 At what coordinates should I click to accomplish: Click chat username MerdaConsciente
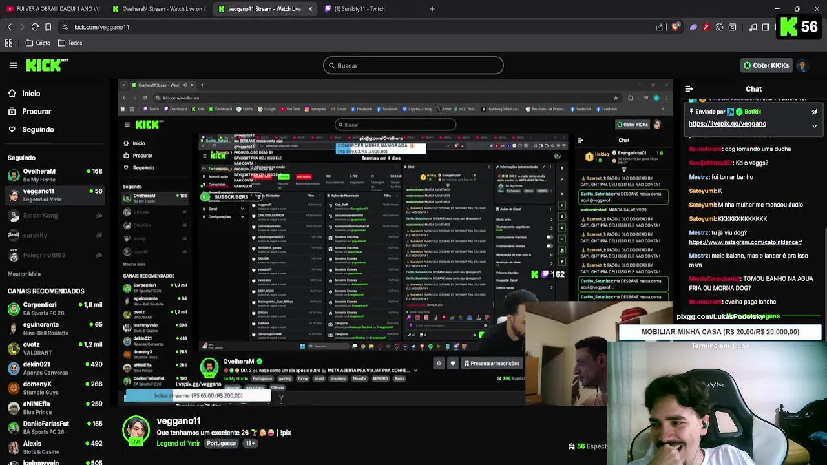[715, 278]
